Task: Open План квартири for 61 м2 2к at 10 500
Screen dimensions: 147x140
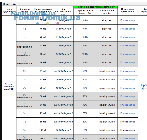Action: coord(128,71)
